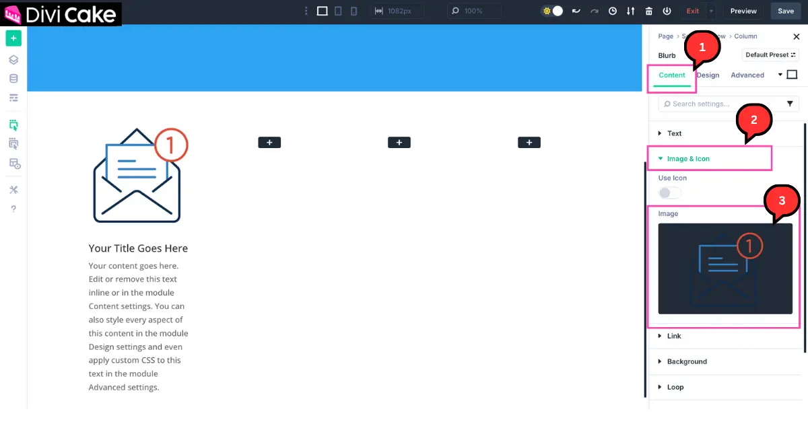
Task: Click the green add module plus button
Action: 13,38
